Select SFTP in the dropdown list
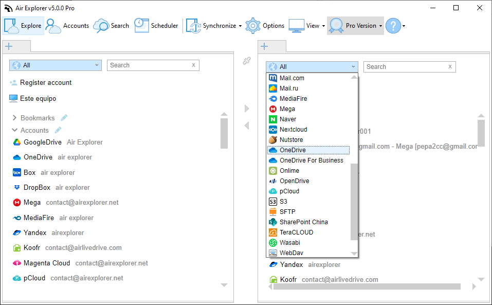 click(308, 212)
